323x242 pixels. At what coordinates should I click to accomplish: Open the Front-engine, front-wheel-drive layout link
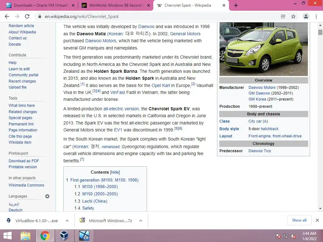tap(275, 136)
